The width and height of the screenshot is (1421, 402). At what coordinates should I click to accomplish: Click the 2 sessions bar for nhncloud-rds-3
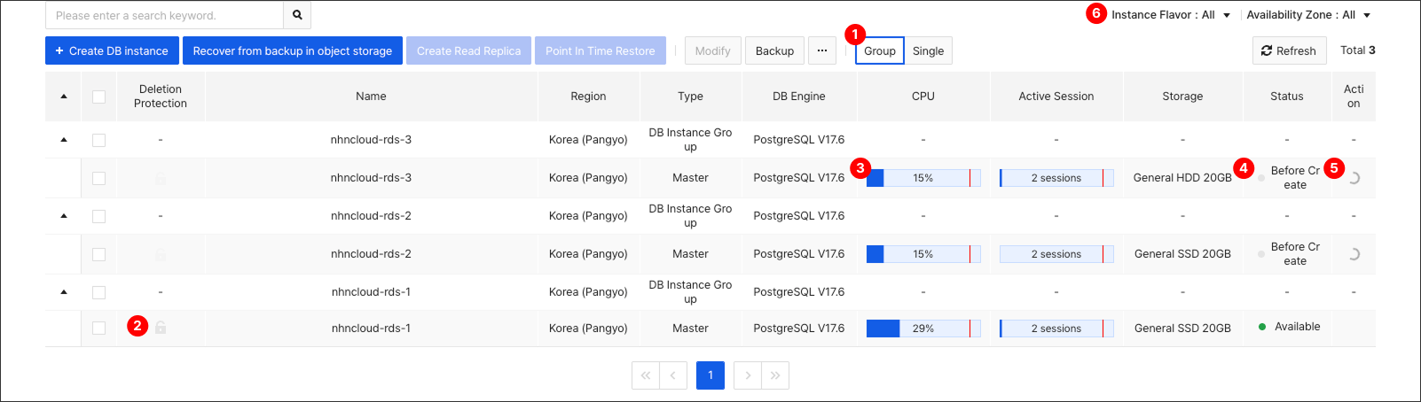point(1056,178)
